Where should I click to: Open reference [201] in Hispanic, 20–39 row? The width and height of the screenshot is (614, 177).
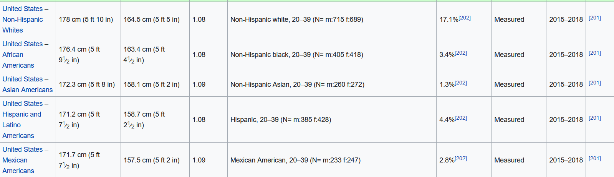tap(595, 118)
